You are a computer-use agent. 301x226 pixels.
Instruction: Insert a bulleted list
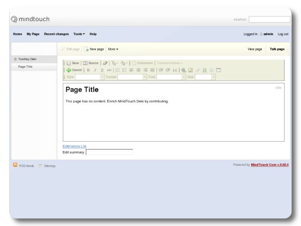125,70
